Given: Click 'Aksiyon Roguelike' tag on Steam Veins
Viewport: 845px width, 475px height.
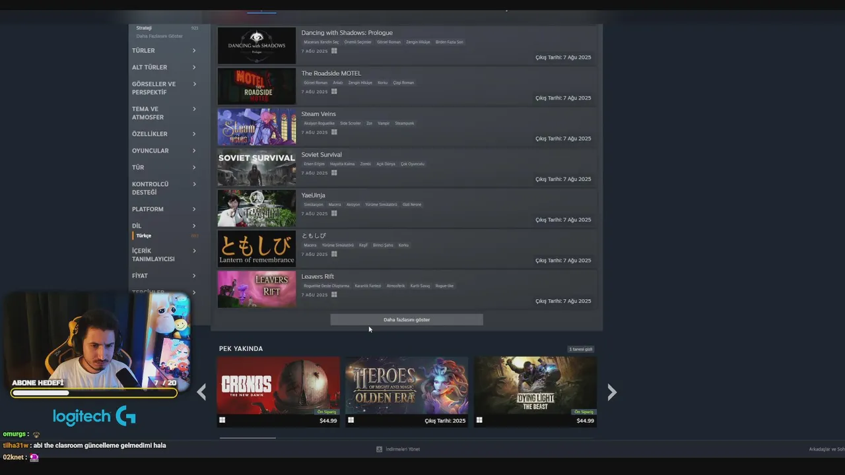Looking at the screenshot, I should tap(319, 123).
